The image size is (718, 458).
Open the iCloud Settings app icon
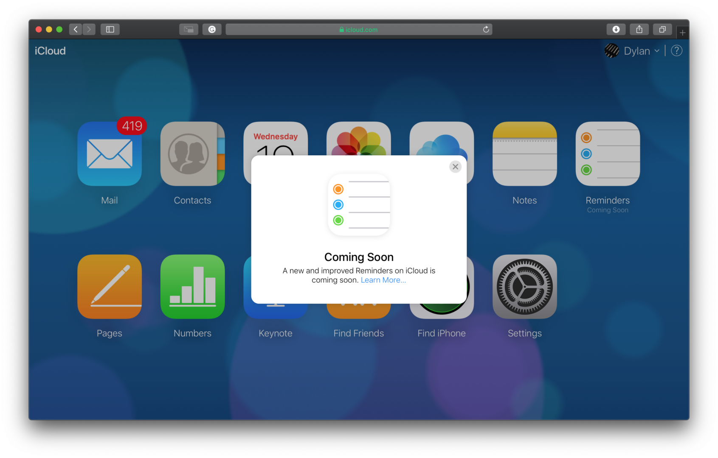525,287
